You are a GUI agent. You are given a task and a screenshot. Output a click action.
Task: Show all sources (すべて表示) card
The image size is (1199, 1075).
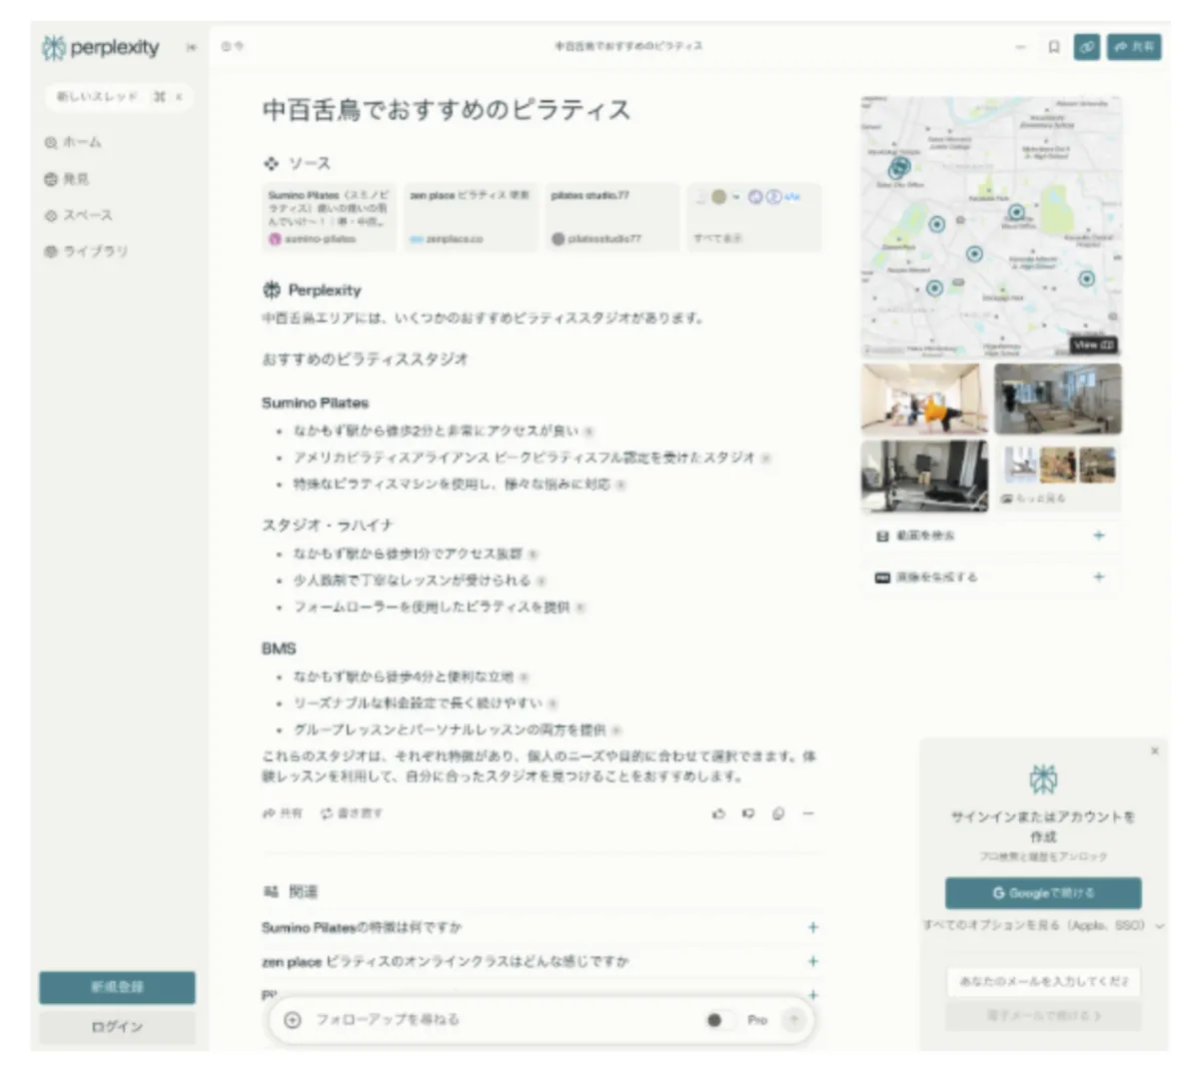coord(753,217)
